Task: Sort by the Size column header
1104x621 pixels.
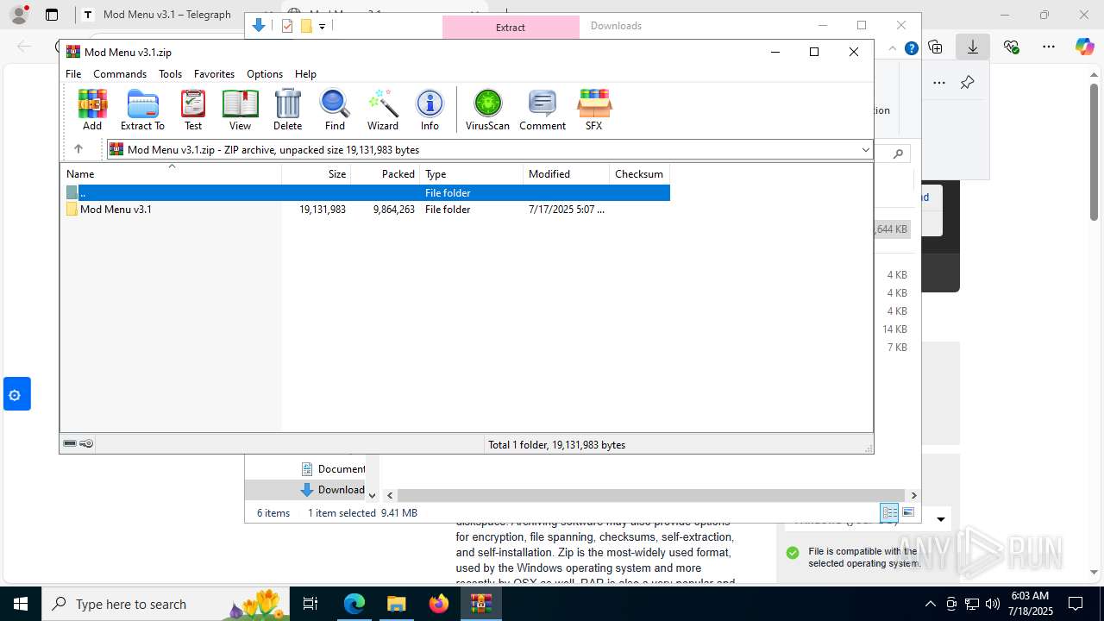Action: click(x=317, y=173)
